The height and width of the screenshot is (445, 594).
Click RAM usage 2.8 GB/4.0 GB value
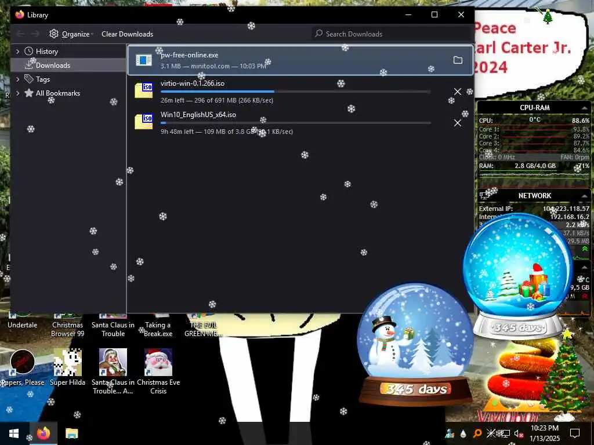coord(535,166)
